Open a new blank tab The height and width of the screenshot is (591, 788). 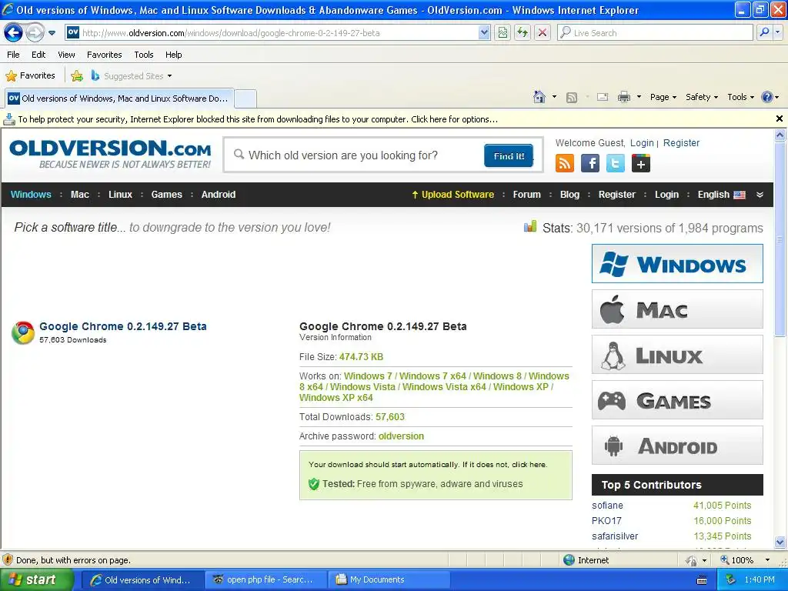pyautogui.click(x=245, y=99)
